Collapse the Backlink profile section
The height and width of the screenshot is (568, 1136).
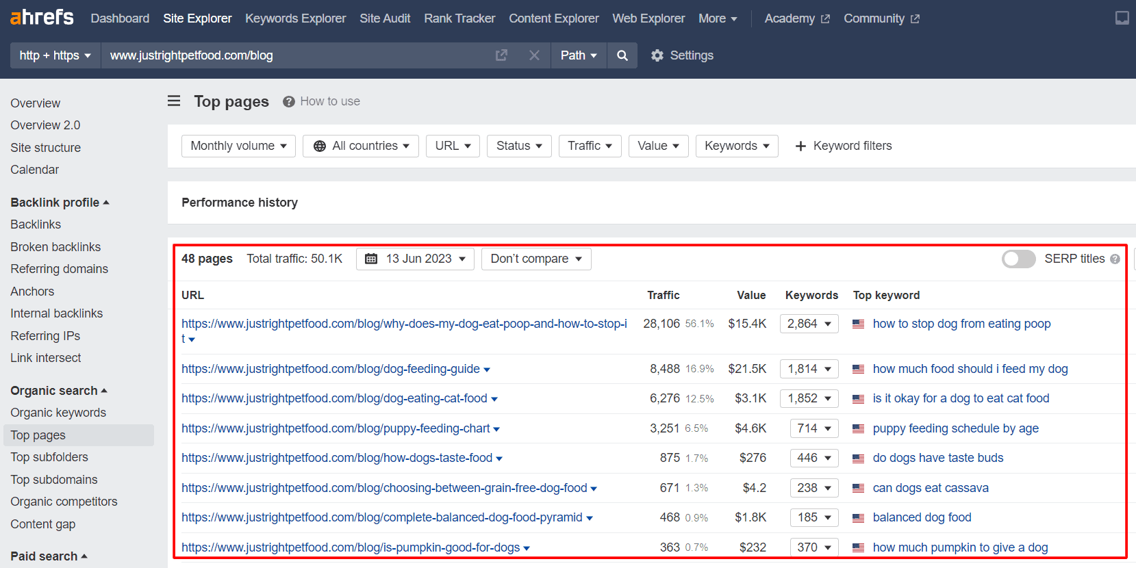click(x=60, y=203)
